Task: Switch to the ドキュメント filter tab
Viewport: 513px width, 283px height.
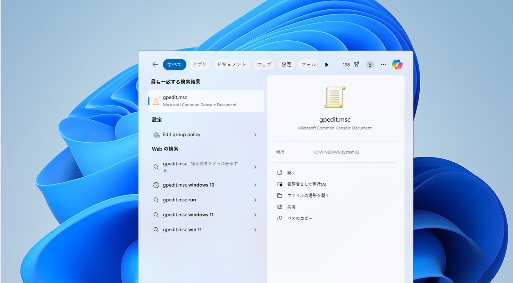Action: tap(231, 64)
